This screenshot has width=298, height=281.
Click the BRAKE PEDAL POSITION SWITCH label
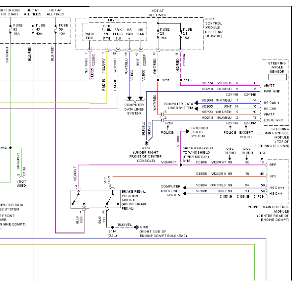click(133, 196)
